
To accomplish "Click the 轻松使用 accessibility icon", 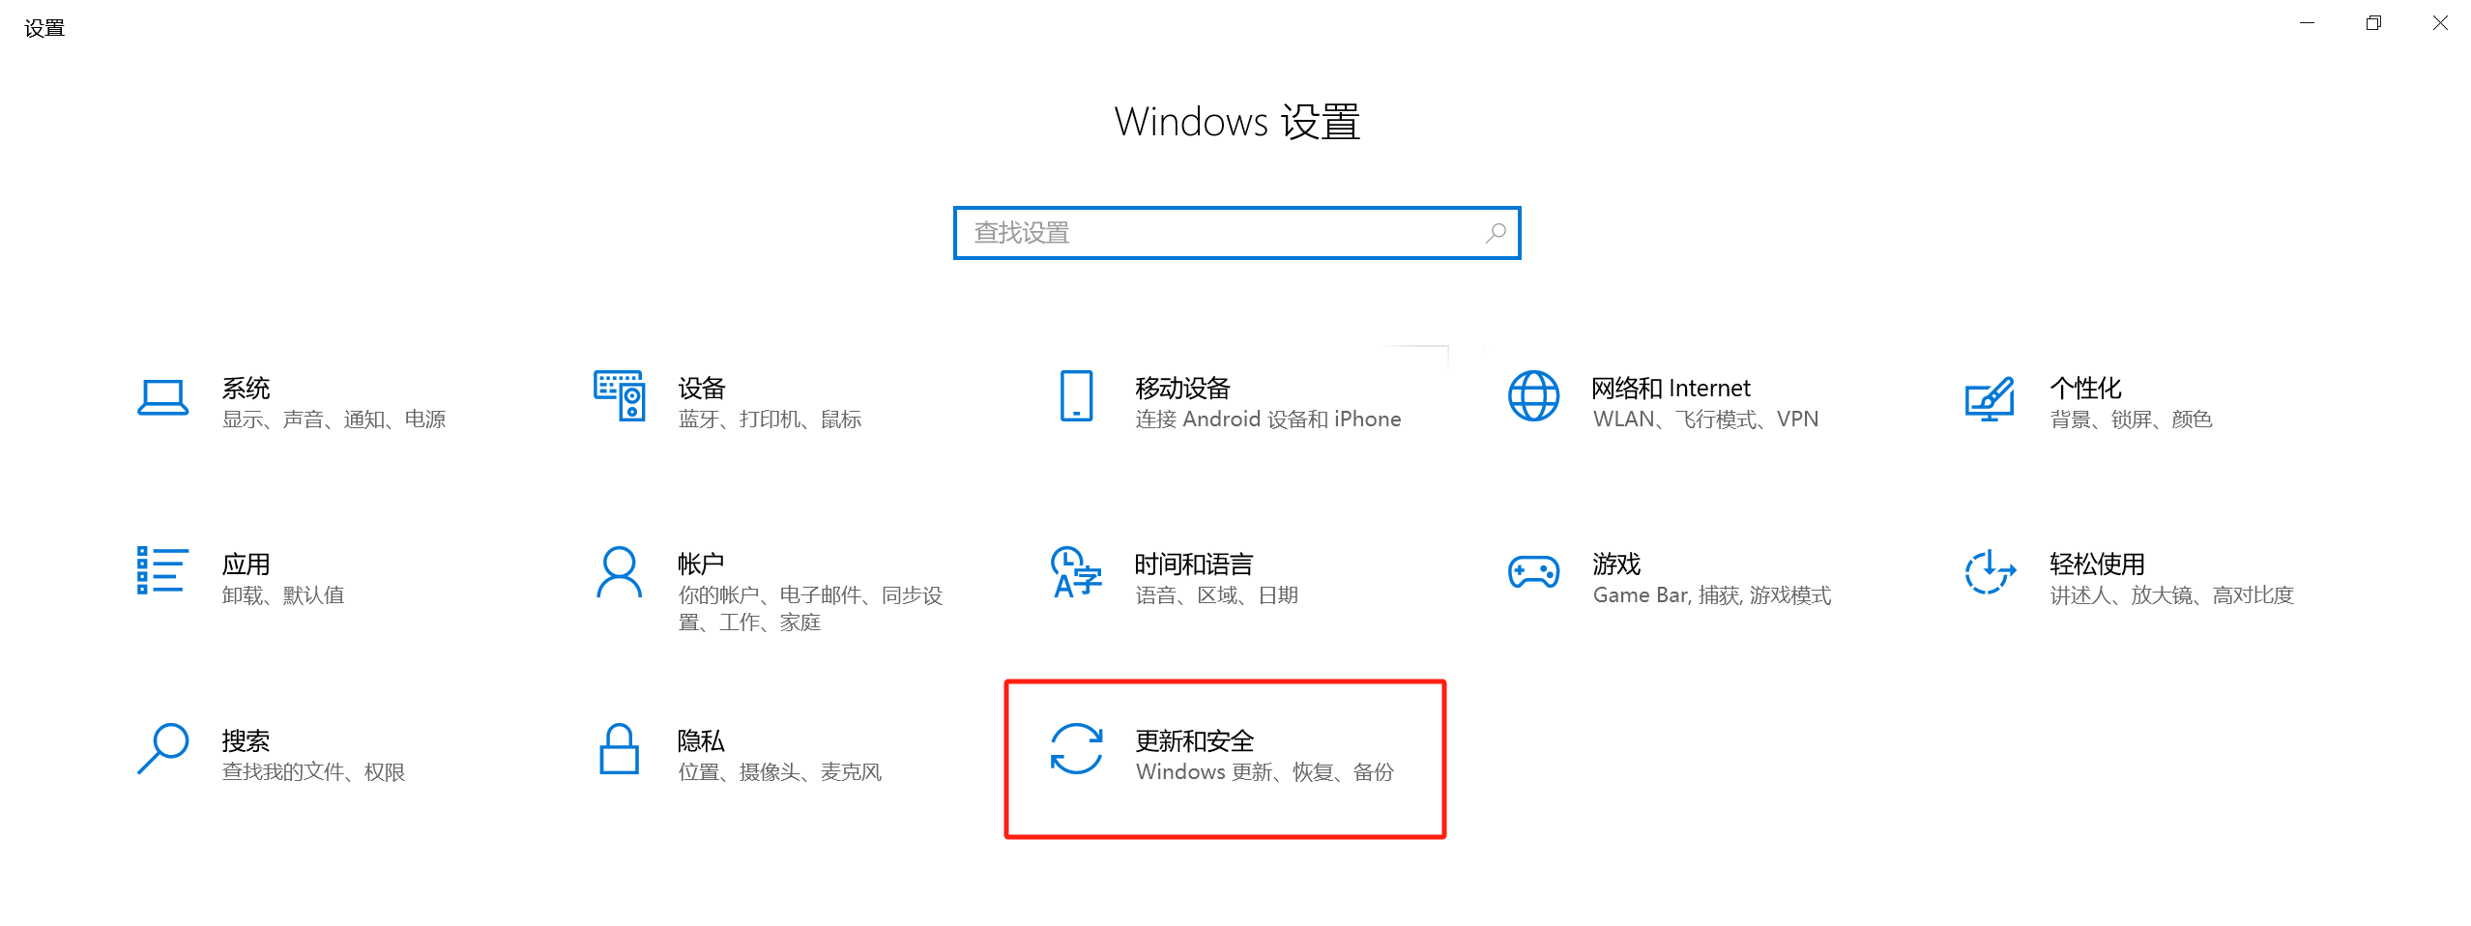I will pyautogui.click(x=1990, y=571).
